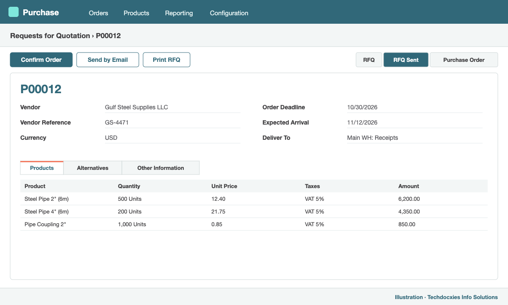Go back to Requests for Quotation breadcrumb
Viewport: 508px width, 305px height.
(x=50, y=36)
